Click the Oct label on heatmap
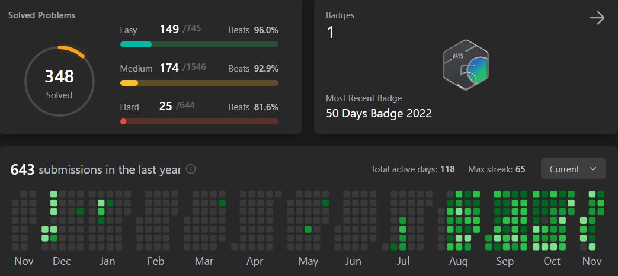 [x=552, y=262]
